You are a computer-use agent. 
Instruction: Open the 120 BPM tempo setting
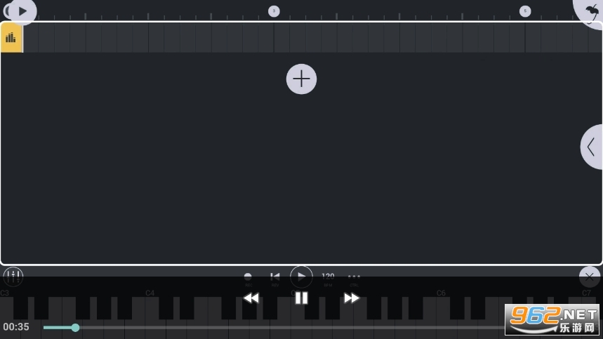click(328, 277)
